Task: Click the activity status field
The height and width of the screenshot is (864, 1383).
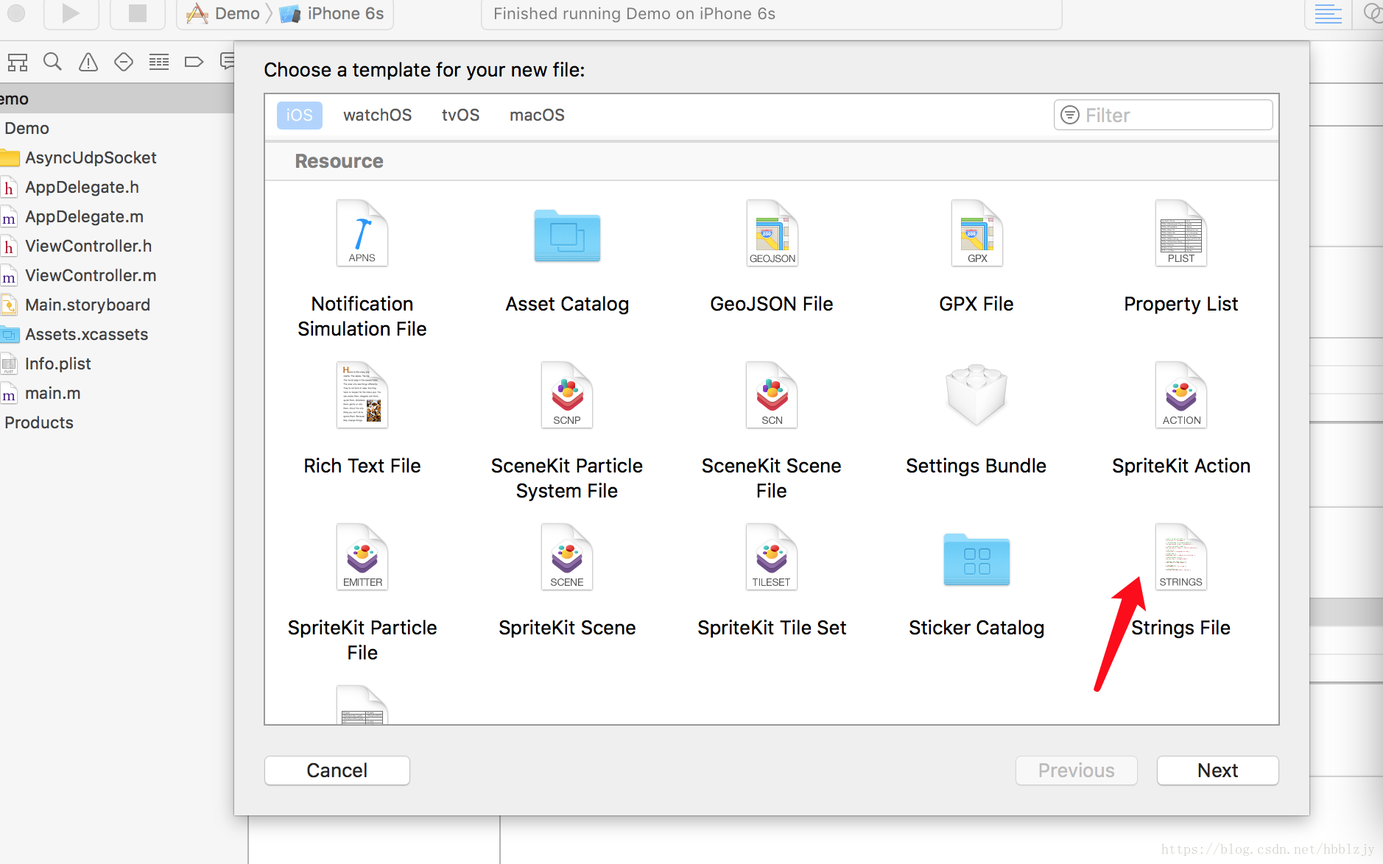Action: point(771,13)
